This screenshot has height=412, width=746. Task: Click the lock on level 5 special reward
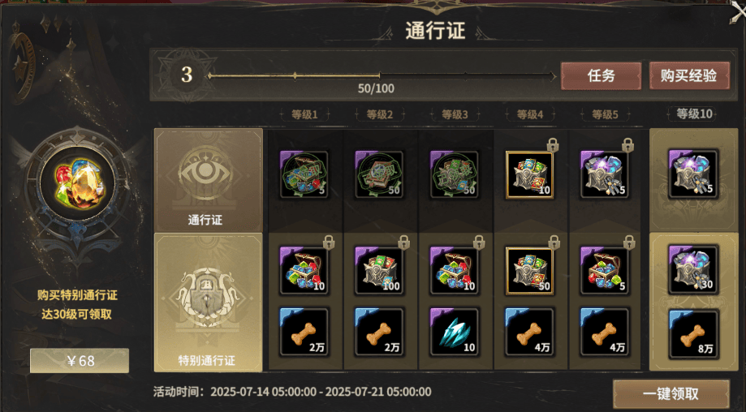pyautogui.click(x=629, y=242)
